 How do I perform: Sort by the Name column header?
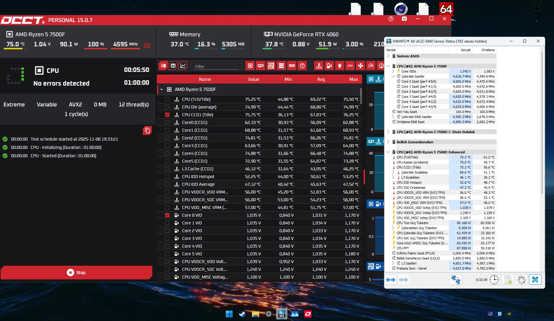coord(205,79)
